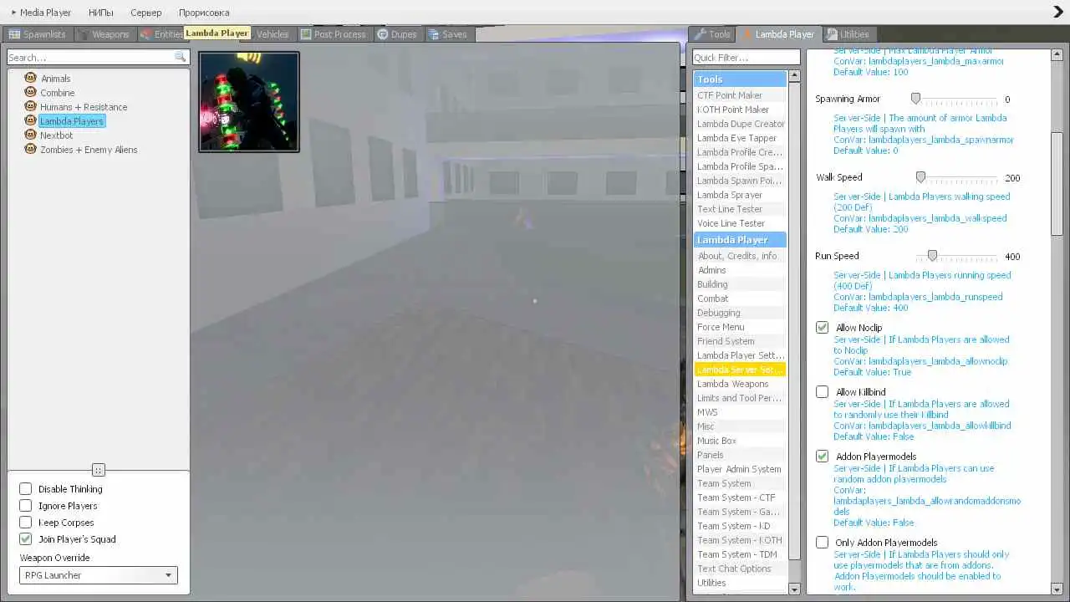1070x602 pixels.
Task: Select the Voice Line Tester tool
Action: click(740, 223)
